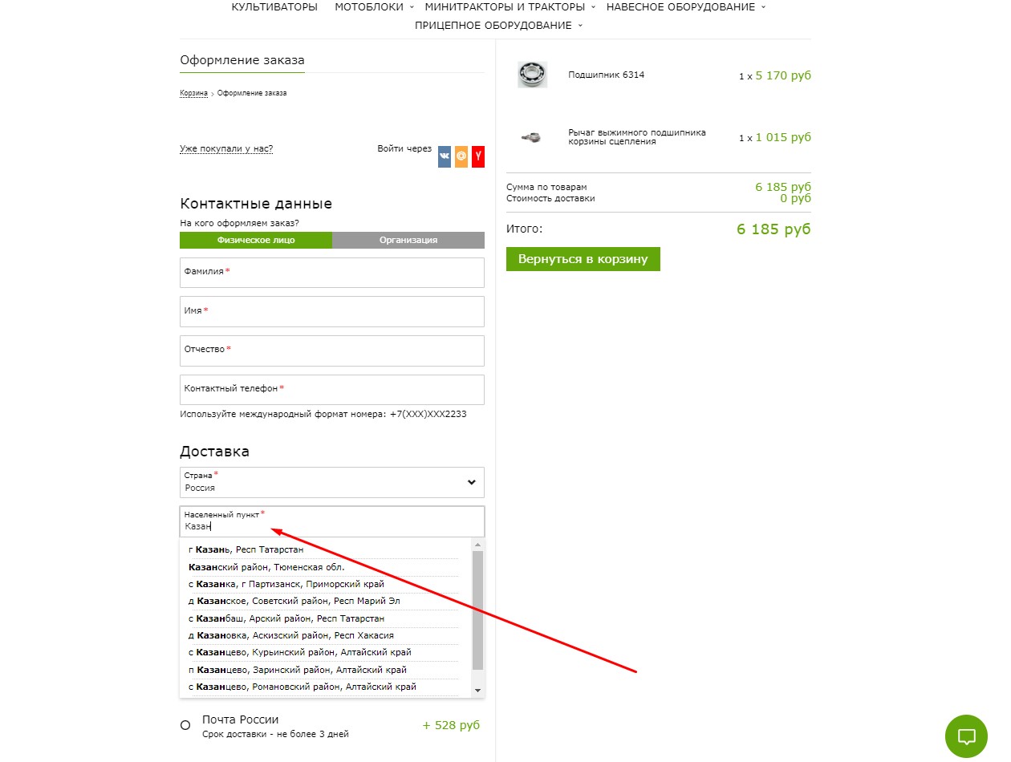Open the ПРИЦЕПНОЕ ОБОРУДОВАНИЕ menu

tap(498, 26)
